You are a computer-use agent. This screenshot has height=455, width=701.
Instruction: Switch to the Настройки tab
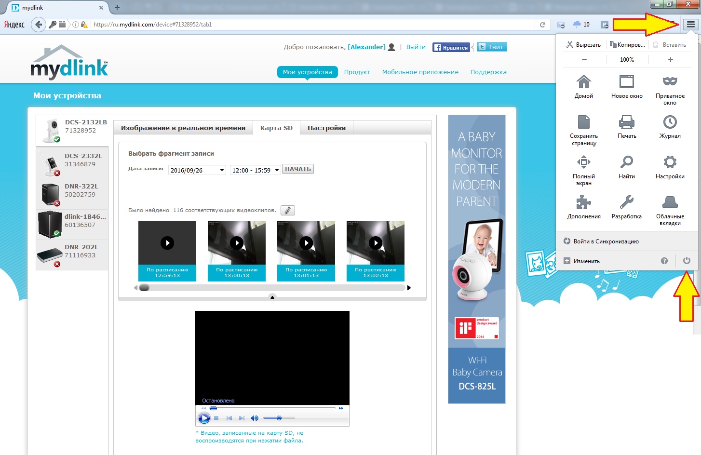(x=326, y=128)
